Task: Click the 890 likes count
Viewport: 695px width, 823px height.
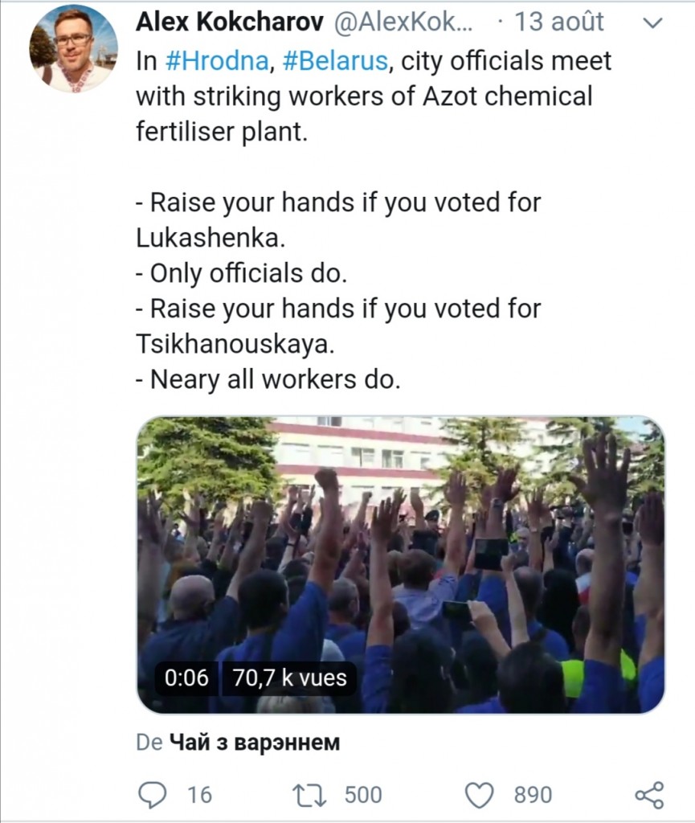Action: 533,794
